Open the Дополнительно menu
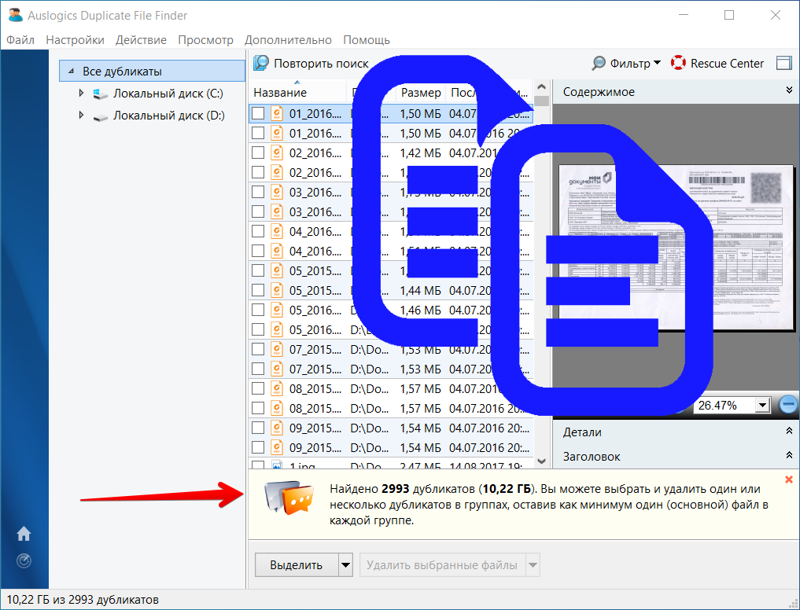This screenshot has width=800, height=610. 288,40
